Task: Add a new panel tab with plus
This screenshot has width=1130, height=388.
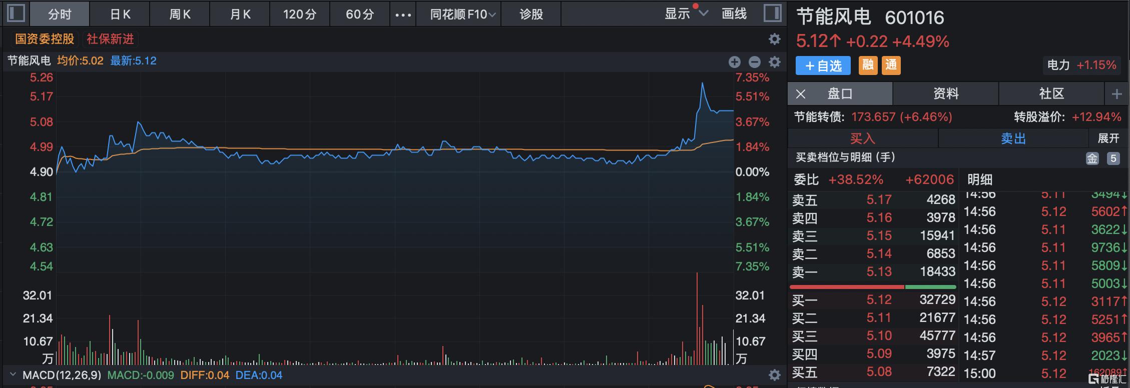Action: [1116, 94]
